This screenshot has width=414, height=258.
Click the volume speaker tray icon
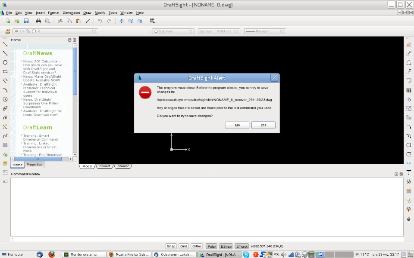coord(284,255)
